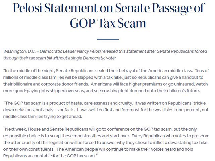Image resolution: width=215 pixels, height=161 pixels.
Task: Click the blue divider line under the title
Action: [108, 39]
